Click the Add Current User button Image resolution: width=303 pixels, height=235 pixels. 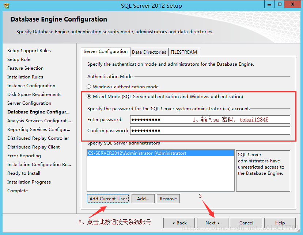(108, 199)
